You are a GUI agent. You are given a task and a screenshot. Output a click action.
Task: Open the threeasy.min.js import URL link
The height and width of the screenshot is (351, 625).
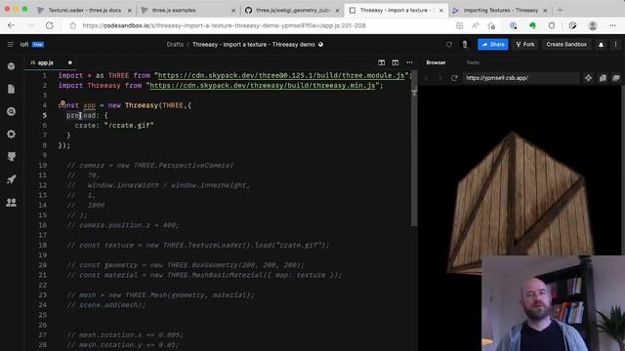(263, 85)
